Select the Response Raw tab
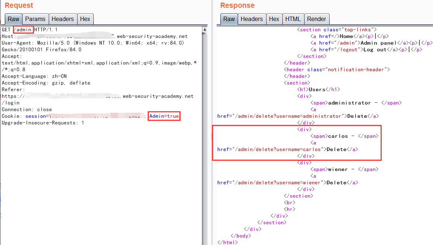 (229, 19)
